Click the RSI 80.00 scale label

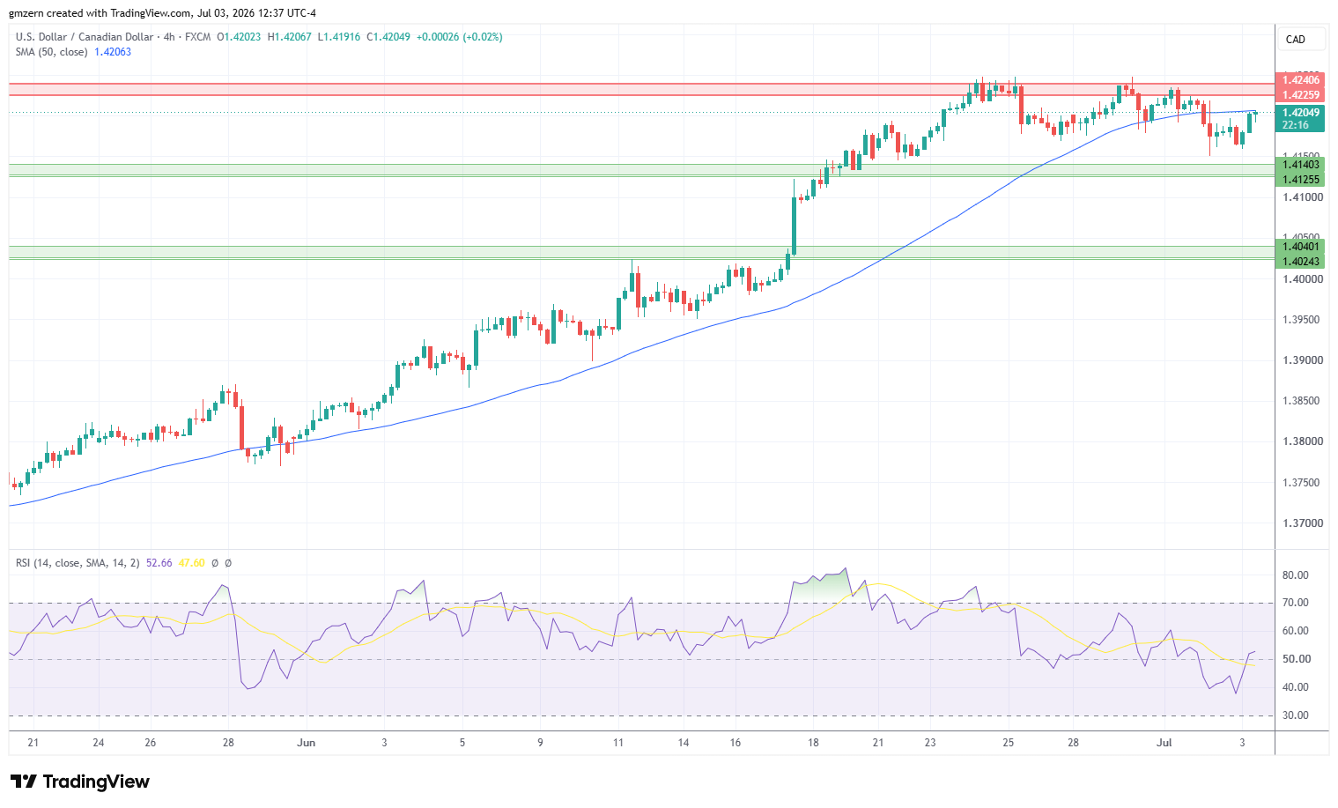pos(1296,575)
